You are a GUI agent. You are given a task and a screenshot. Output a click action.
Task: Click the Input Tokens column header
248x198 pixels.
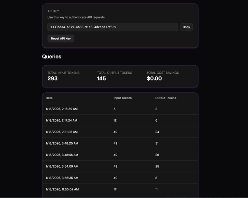(x=122, y=98)
